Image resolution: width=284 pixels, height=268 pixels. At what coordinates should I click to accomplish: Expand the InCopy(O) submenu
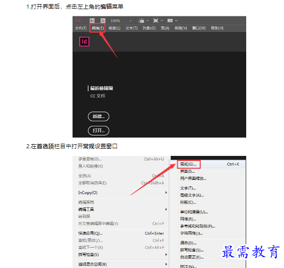(x=123, y=193)
